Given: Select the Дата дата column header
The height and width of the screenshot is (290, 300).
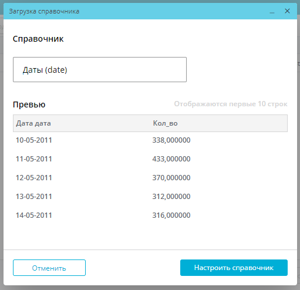Looking at the screenshot, I should coord(33,123).
